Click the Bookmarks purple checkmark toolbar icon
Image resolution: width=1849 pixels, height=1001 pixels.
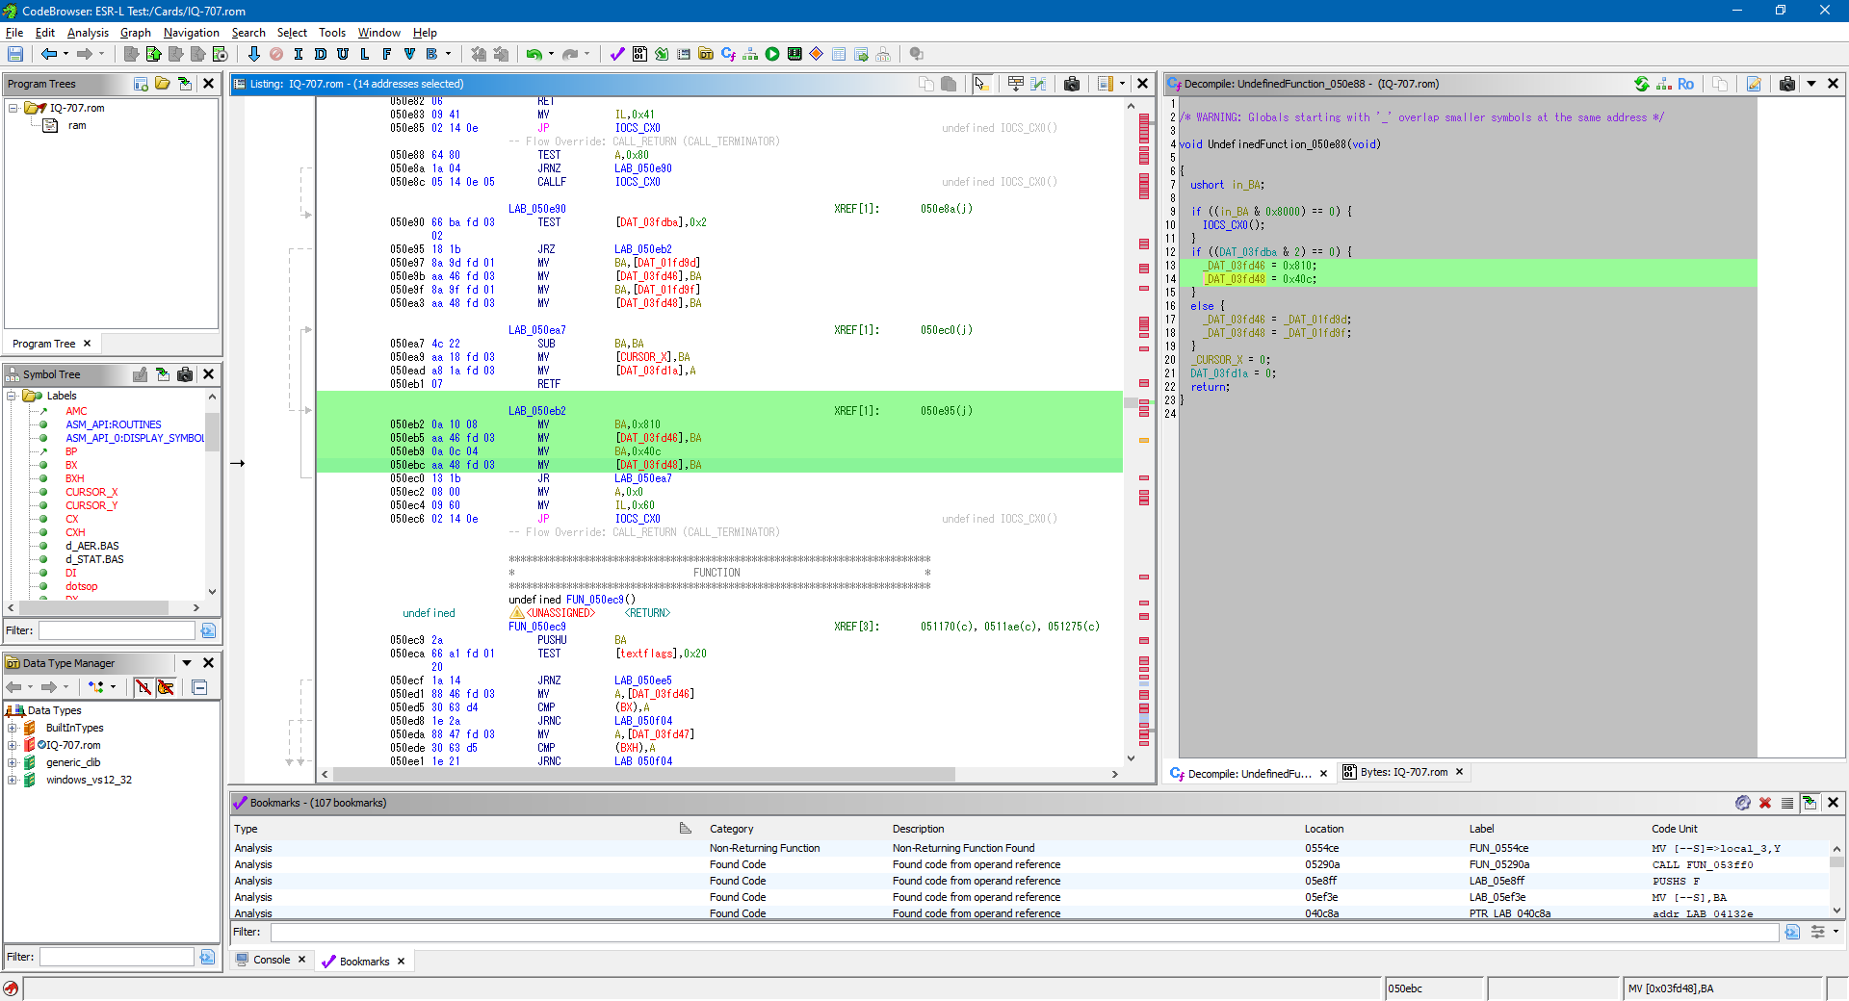pyautogui.click(x=617, y=54)
